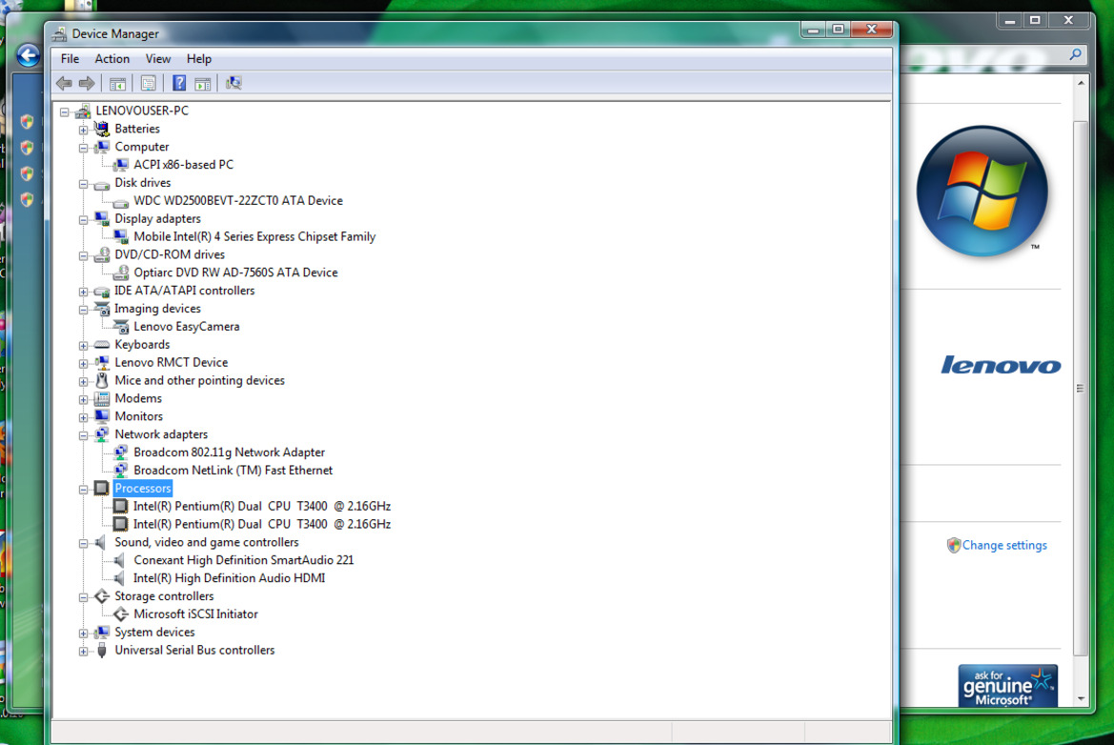Click Change settings link in System window
This screenshot has width=1114, height=745.
1003,546
